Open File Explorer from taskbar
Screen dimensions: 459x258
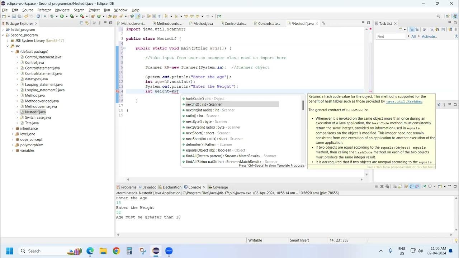point(103,251)
